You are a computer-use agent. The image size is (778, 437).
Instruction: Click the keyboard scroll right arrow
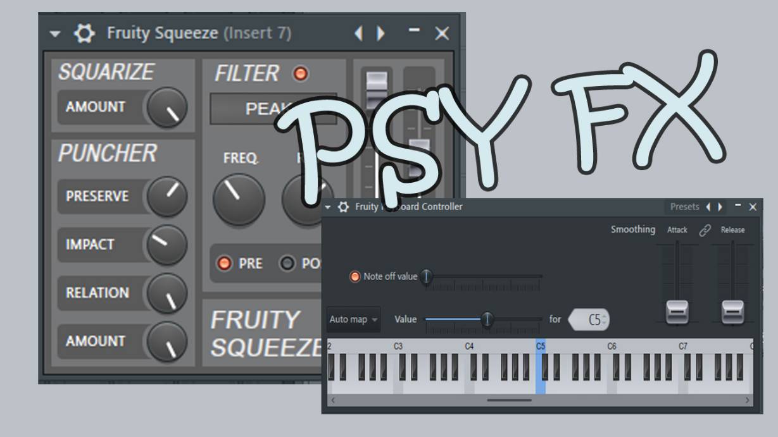(x=748, y=400)
